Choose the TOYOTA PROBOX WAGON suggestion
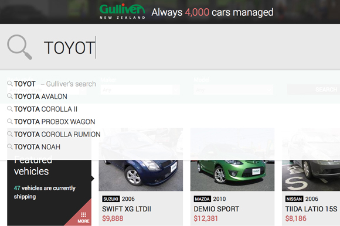Image resolution: width=340 pixels, height=226 pixels. point(55,122)
